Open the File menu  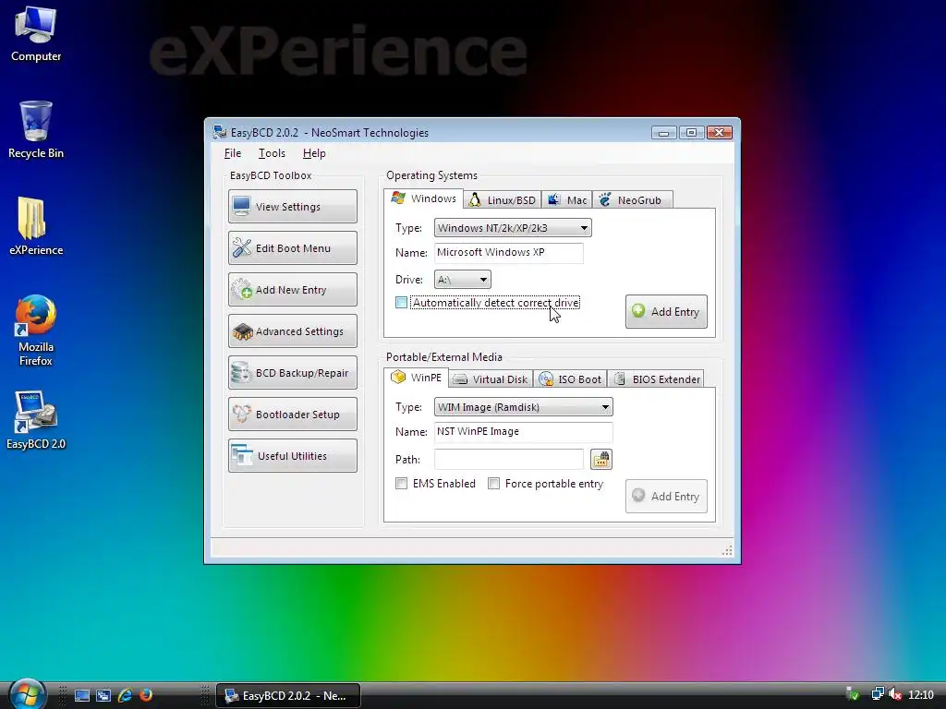(x=233, y=153)
